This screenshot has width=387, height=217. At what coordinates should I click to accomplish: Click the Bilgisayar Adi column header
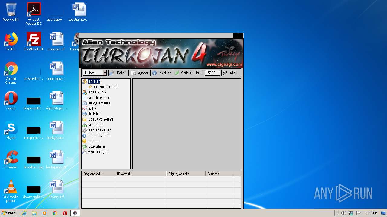click(186, 174)
